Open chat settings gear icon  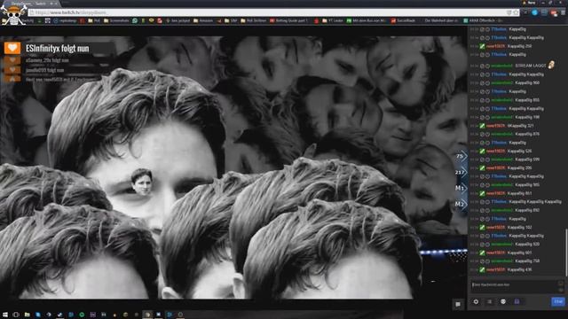click(x=476, y=301)
